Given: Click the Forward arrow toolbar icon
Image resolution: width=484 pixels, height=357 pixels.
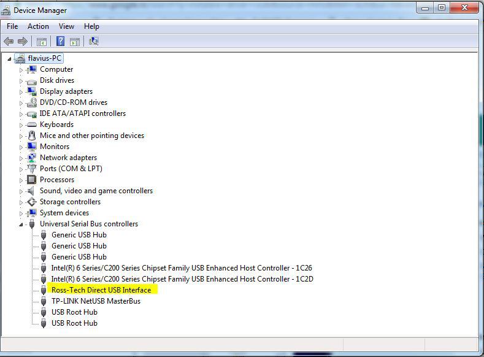Looking at the screenshot, I should [23, 41].
